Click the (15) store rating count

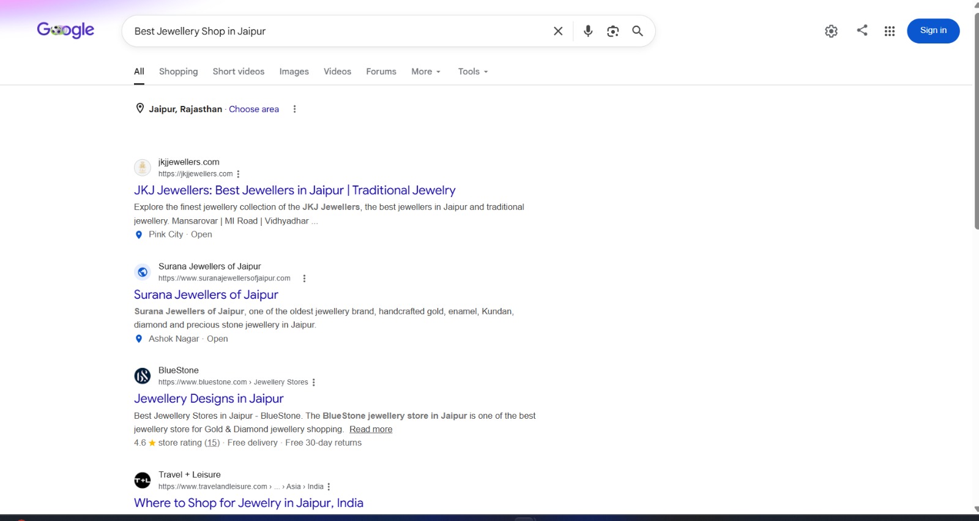click(x=212, y=443)
